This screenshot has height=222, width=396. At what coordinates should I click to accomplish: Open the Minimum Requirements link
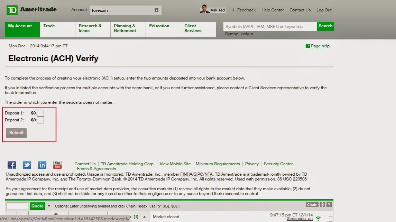pyautogui.click(x=218, y=164)
